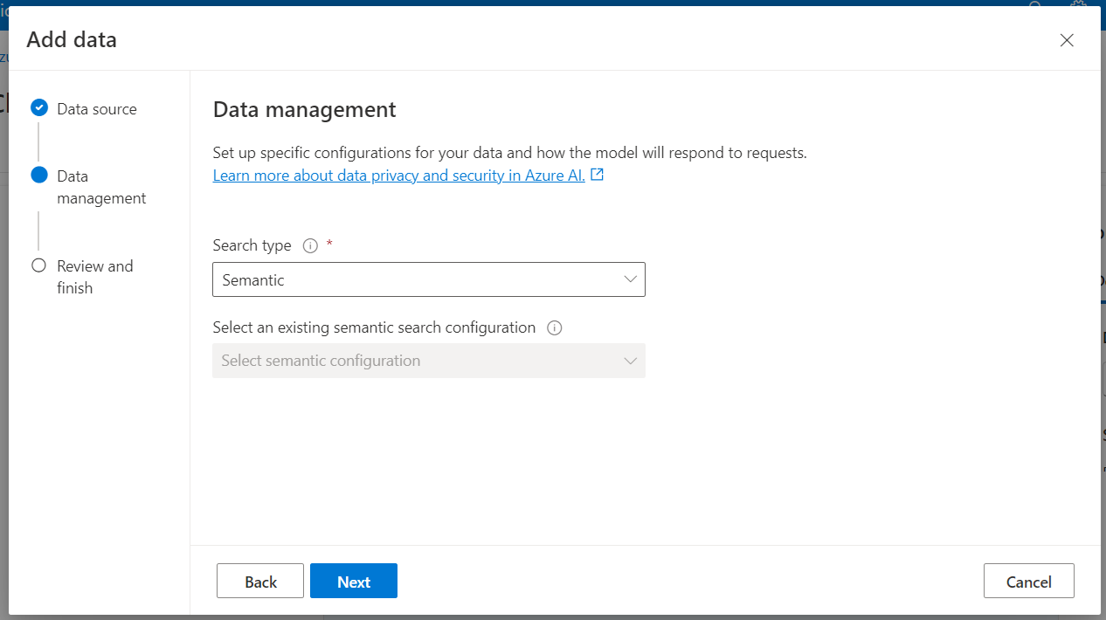The width and height of the screenshot is (1106, 620).
Task: Jump to the Review and finish step
Action: (95, 277)
